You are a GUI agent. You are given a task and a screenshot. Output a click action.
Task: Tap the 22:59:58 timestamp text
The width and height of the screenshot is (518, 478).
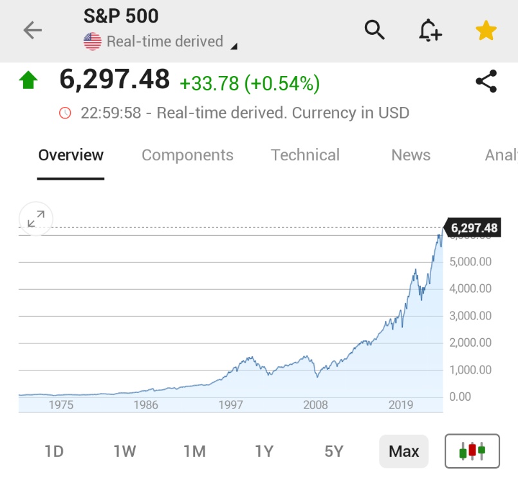point(111,113)
